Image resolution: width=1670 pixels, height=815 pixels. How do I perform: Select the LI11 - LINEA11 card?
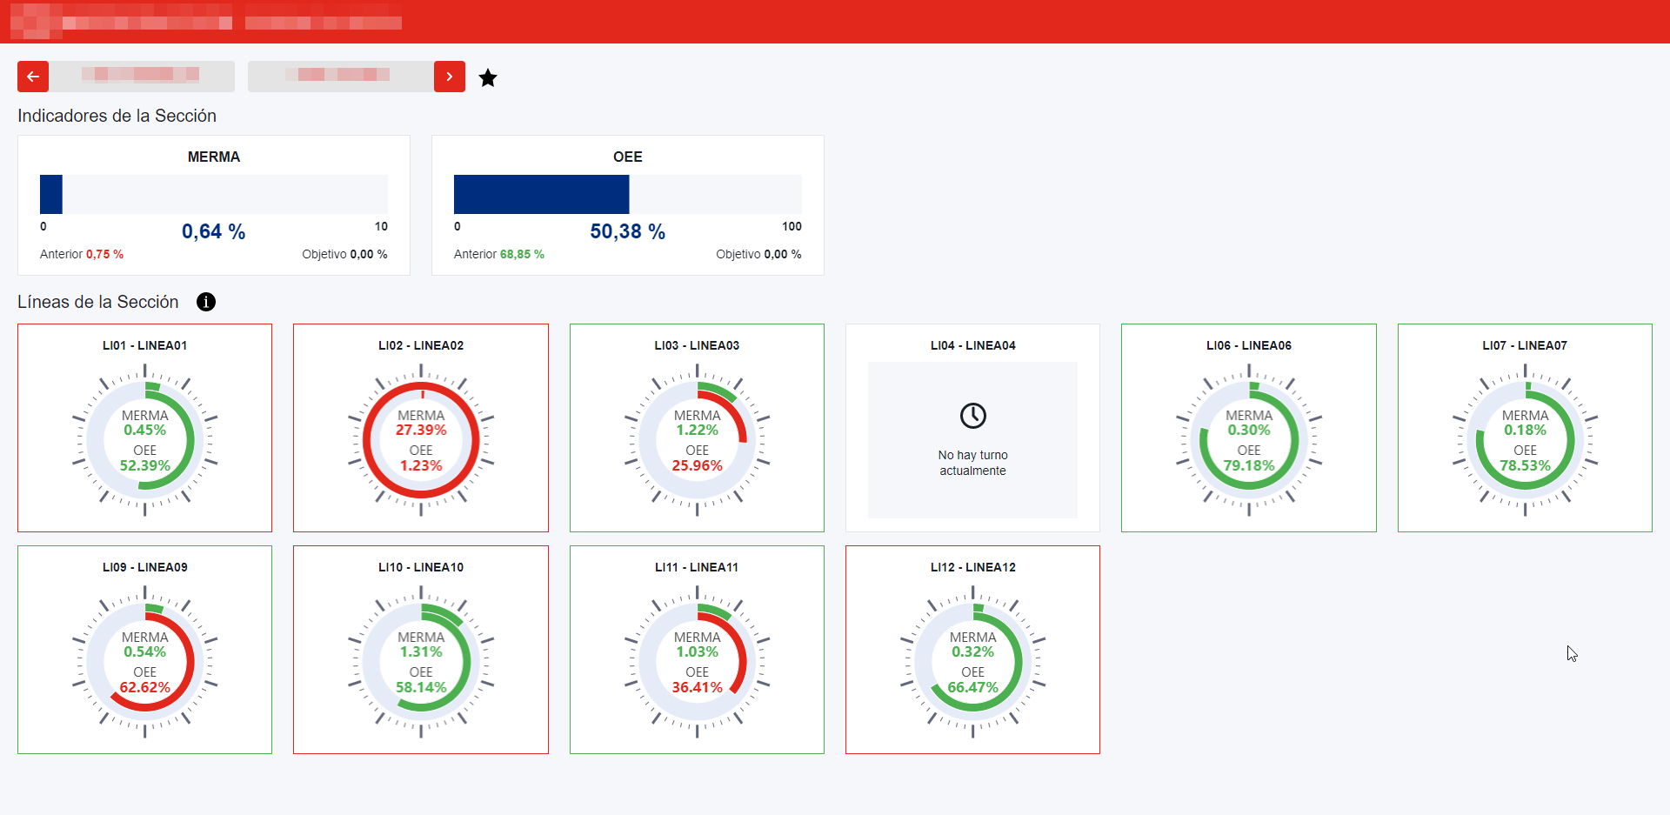697,650
